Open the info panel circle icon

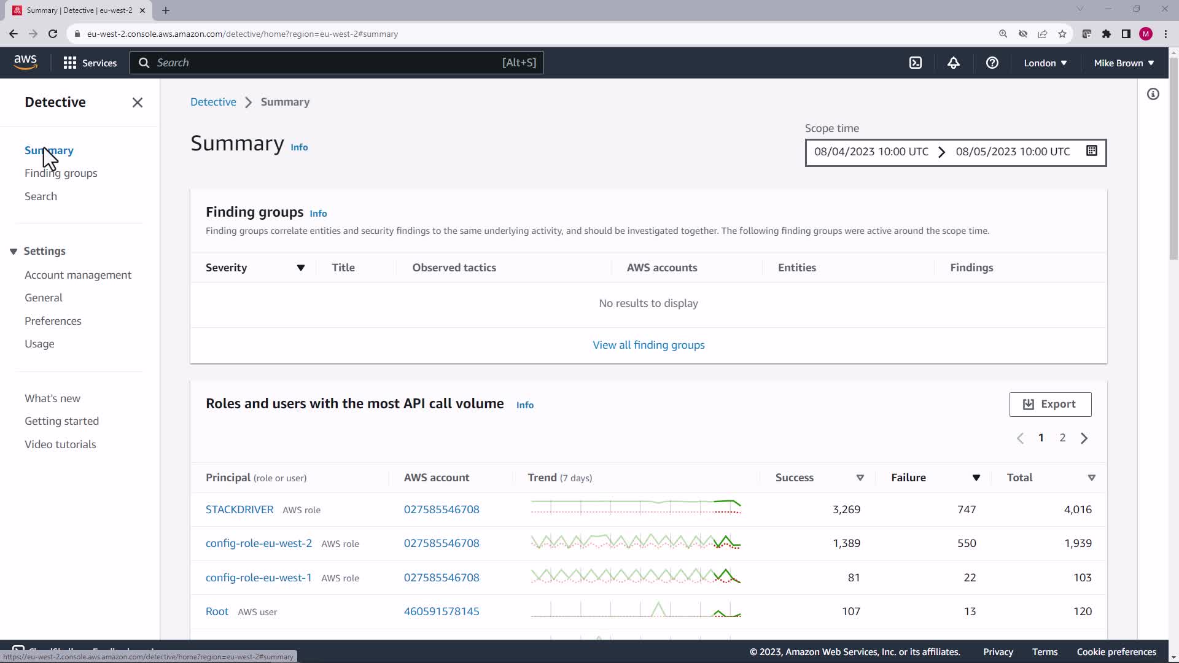coord(1153,94)
